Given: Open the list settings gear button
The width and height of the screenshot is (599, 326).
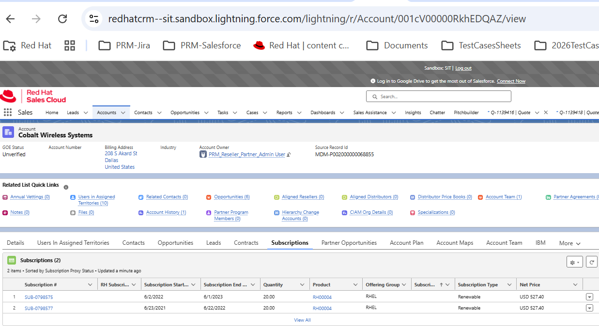Looking at the screenshot, I should [575, 262].
